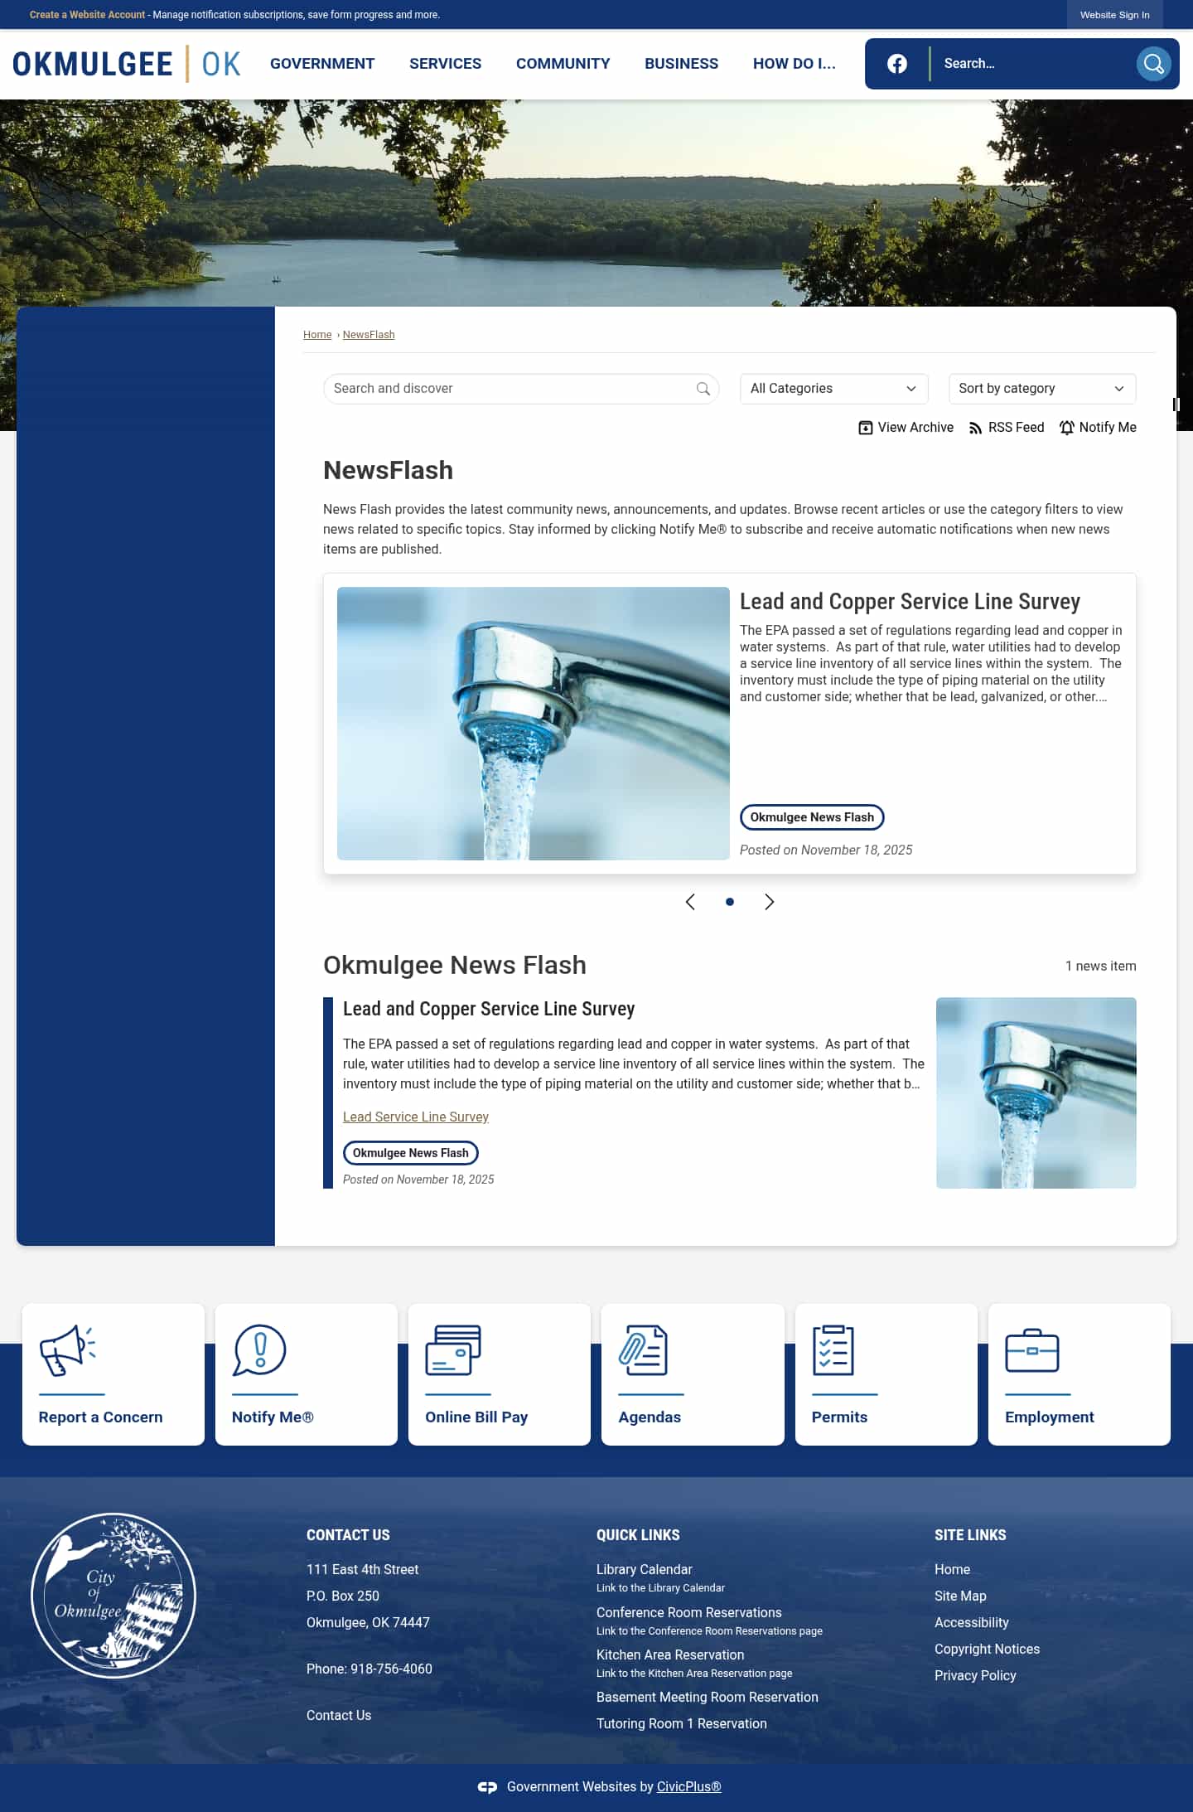This screenshot has height=1812, width=1193.
Task: Open the Library Calendar quick link
Action: pyautogui.click(x=644, y=1570)
